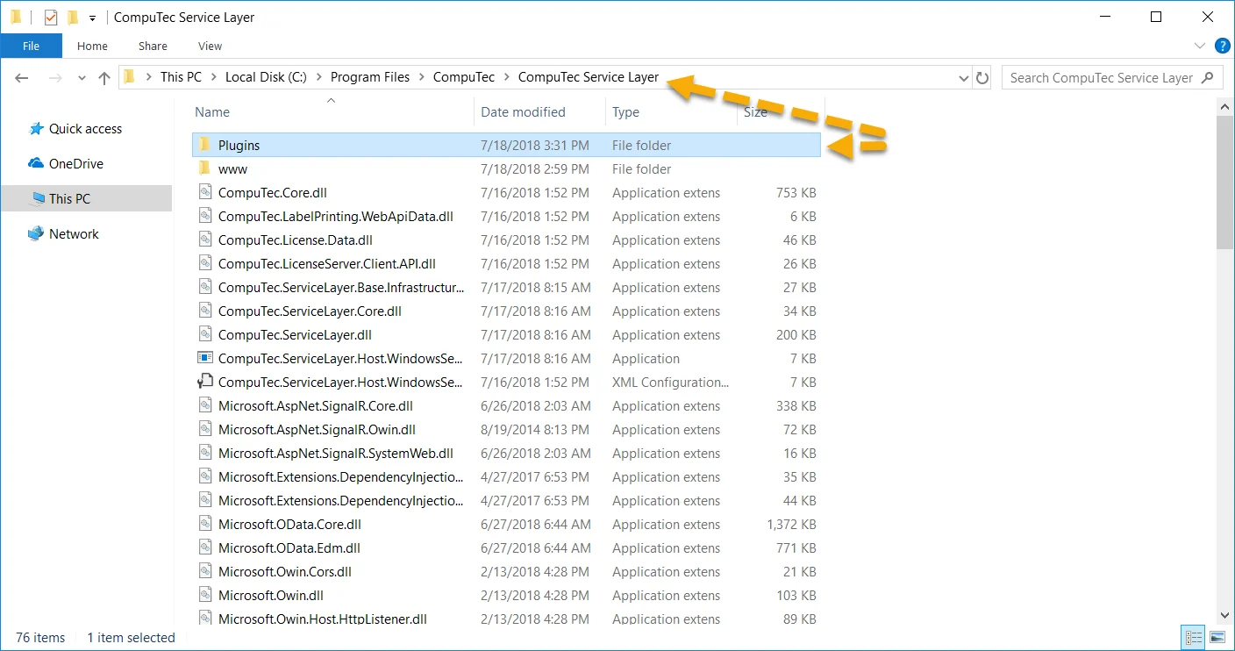
Task: Sort files by Date modified column
Action: (523, 112)
